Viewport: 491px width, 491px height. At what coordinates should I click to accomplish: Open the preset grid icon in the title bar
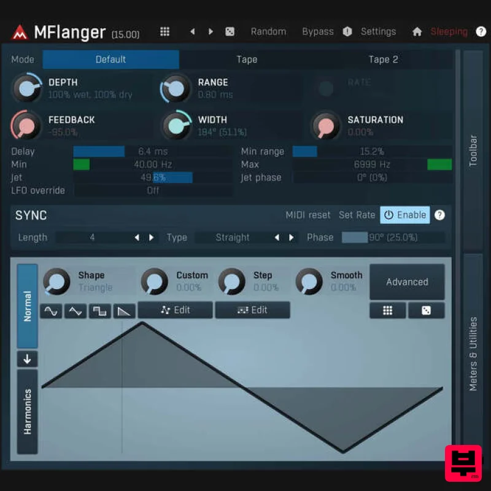point(164,31)
